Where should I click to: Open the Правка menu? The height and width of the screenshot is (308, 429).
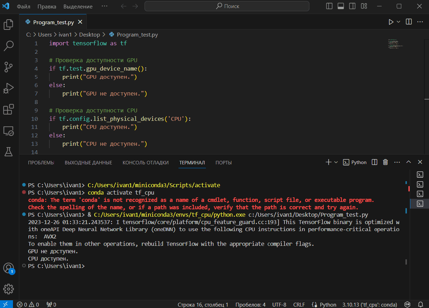click(47, 6)
